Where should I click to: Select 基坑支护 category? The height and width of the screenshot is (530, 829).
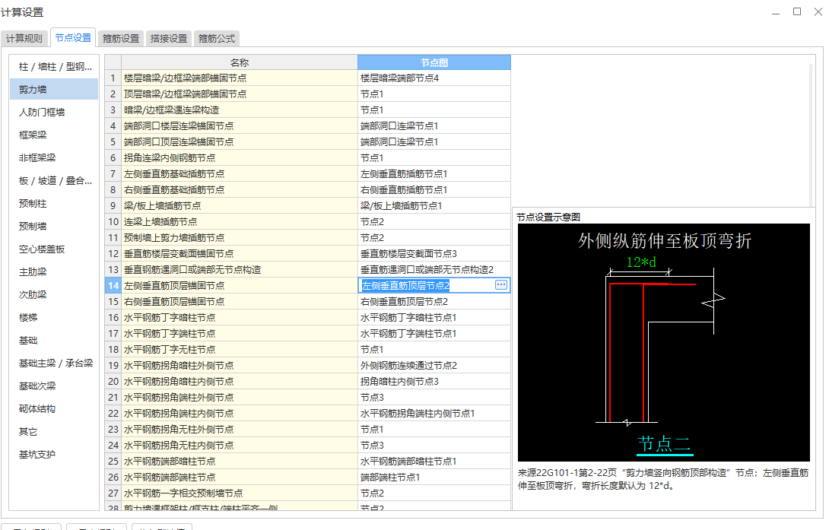pos(55,455)
